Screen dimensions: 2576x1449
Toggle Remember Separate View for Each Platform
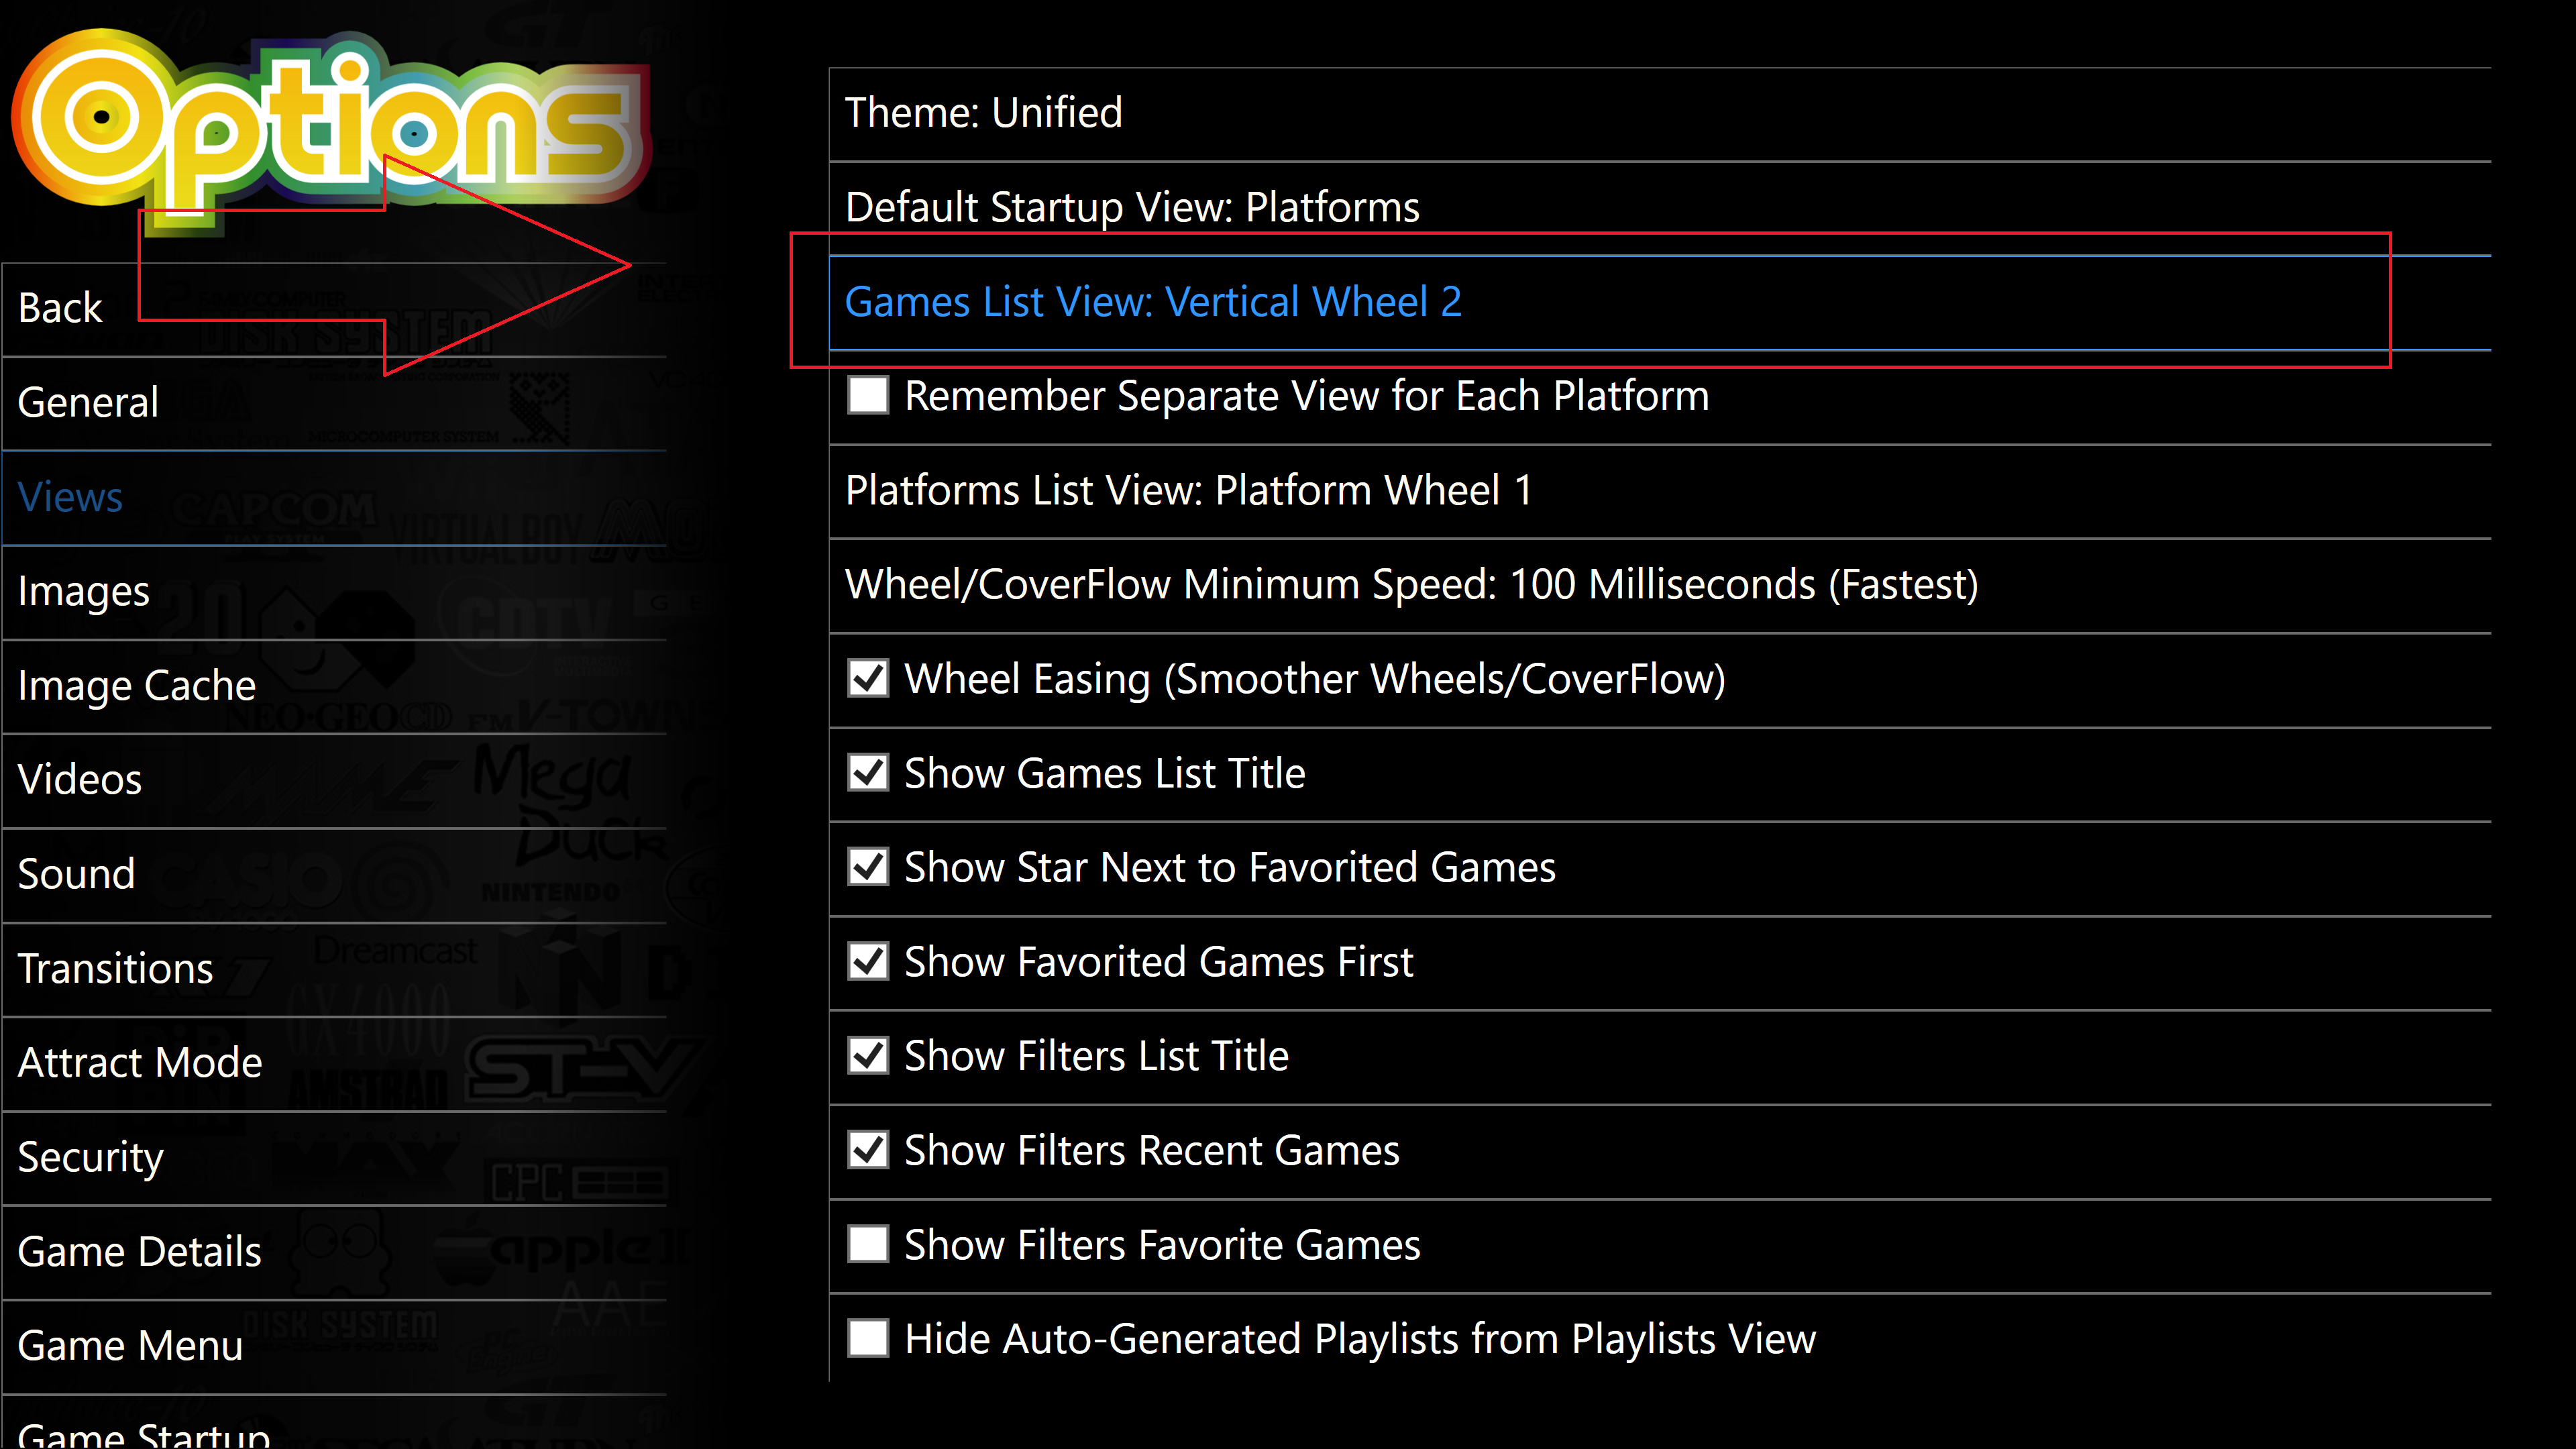click(868, 396)
